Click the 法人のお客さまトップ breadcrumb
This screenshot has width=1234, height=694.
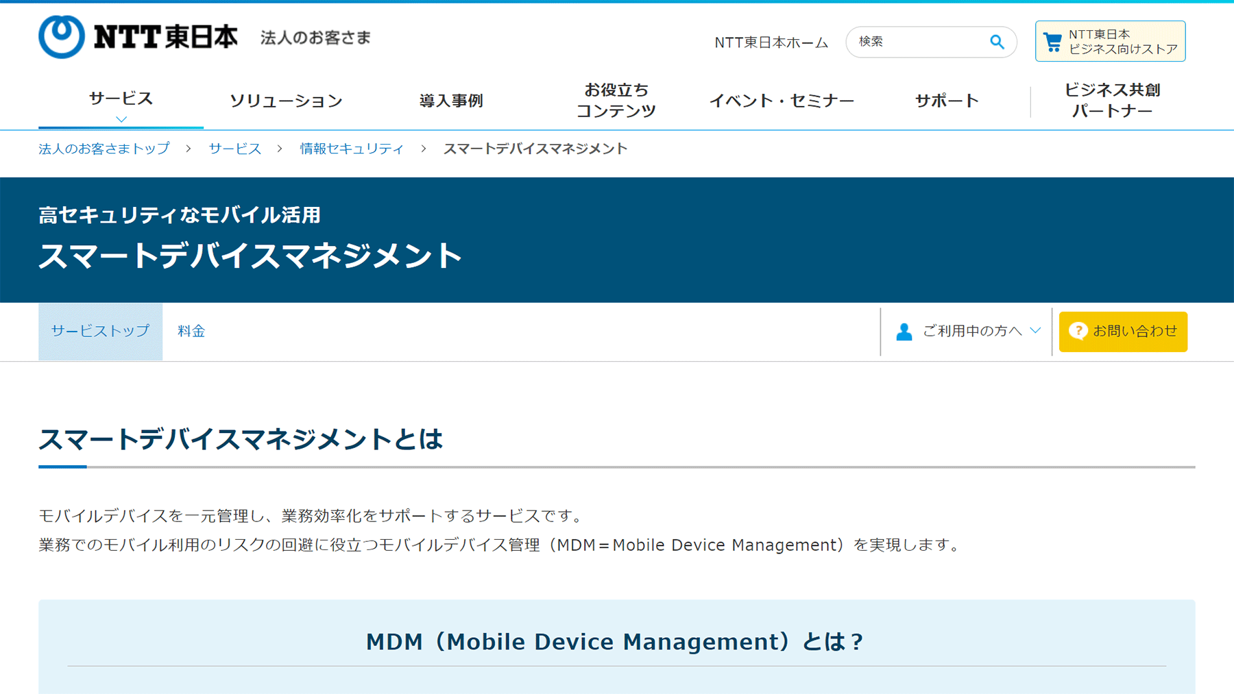[104, 149]
